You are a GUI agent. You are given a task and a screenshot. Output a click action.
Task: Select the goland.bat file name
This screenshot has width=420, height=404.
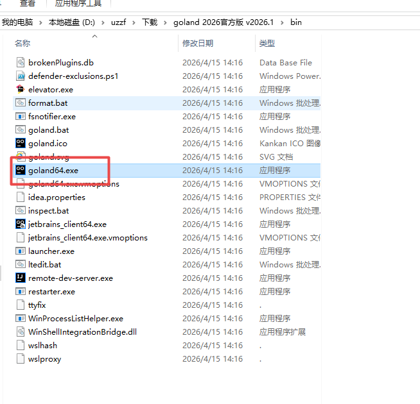48,130
